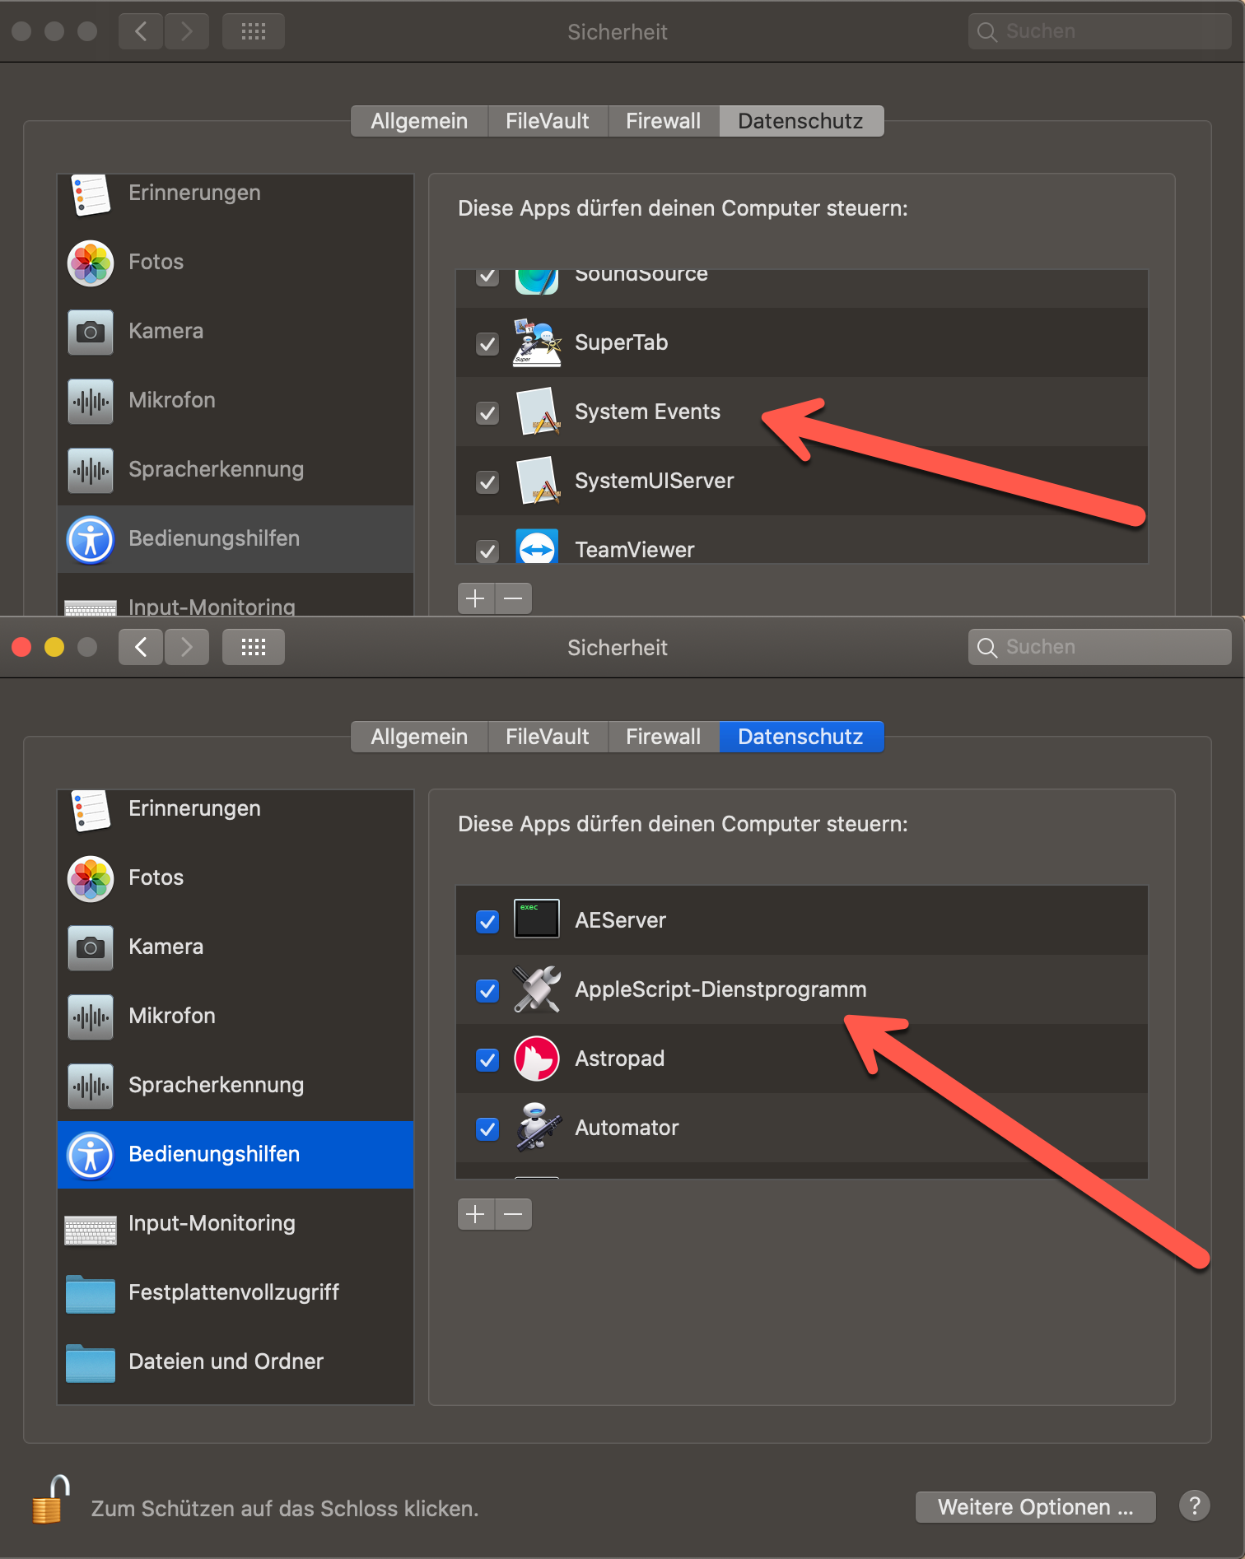Open help with the question mark button
Screen dimensions: 1245x1559
coord(1194,1506)
